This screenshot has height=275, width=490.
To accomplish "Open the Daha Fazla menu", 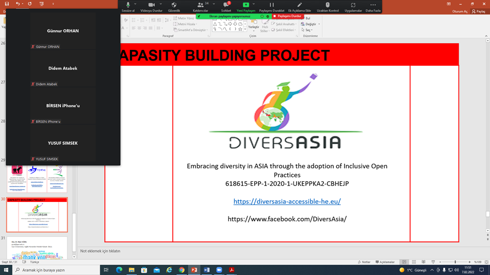I will [373, 5].
